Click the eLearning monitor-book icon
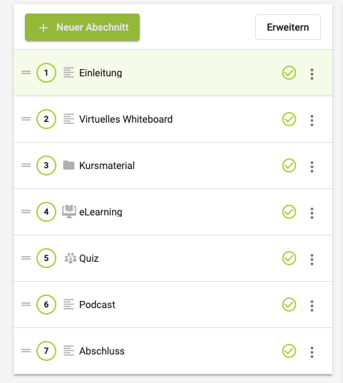The height and width of the screenshot is (383, 343). (x=69, y=212)
